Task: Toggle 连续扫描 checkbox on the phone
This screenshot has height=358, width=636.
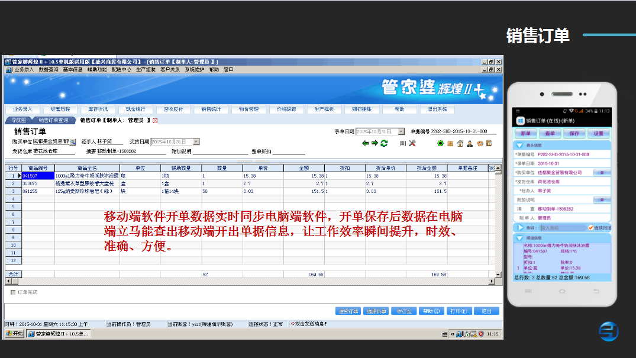Action: [590, 228]
